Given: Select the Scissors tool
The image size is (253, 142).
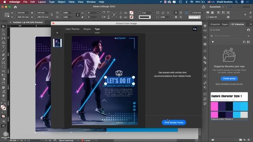Looking at the screenshot, I should pos(4,71).
